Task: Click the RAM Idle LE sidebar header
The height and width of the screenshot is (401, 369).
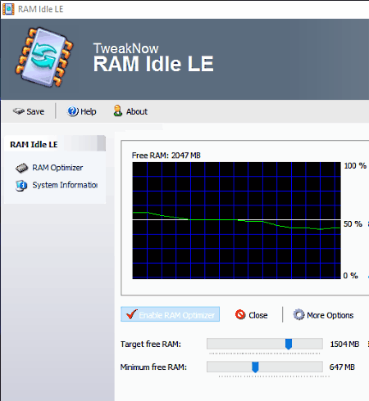Action: pos(55,144)
